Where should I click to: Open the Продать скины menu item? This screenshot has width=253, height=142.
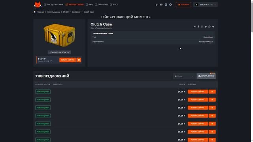[x=54, y=4]
